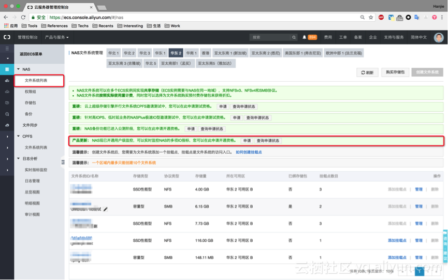The image size is (448, 280).
Task: Click the 7.73 GB storage value
Action: [202, 224]
